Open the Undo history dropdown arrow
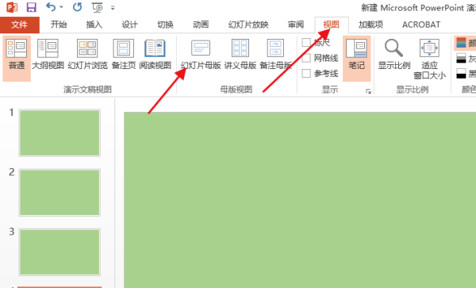 coord(62,7)
